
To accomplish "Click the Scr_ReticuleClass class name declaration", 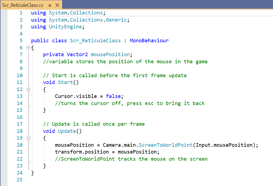I will coord(95,41).
